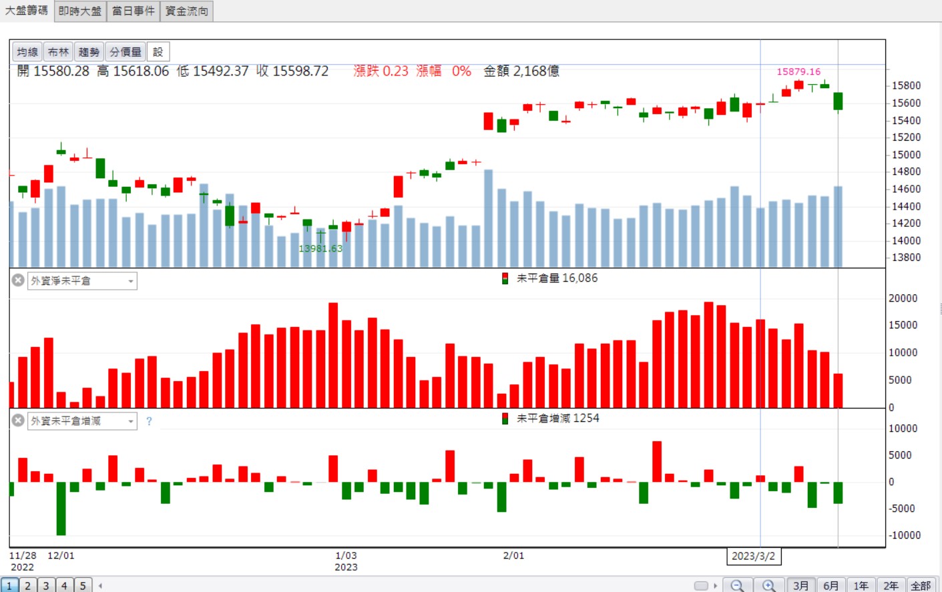The image size is (942, 592).
Task: Click the 漲跌 0.23 change value
Action: (x=381, y=71)
